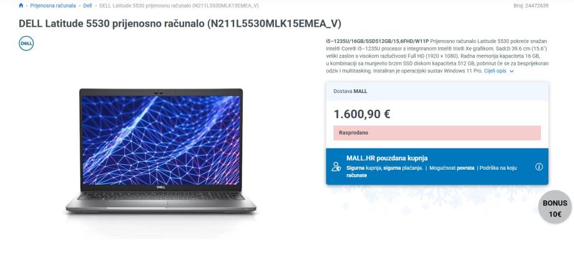Click the shield person icon in blue banner

click(336, 167)
